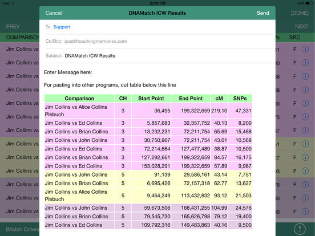
Task: Tap info icon on fifth comparison row
Action: click(305, 103)
